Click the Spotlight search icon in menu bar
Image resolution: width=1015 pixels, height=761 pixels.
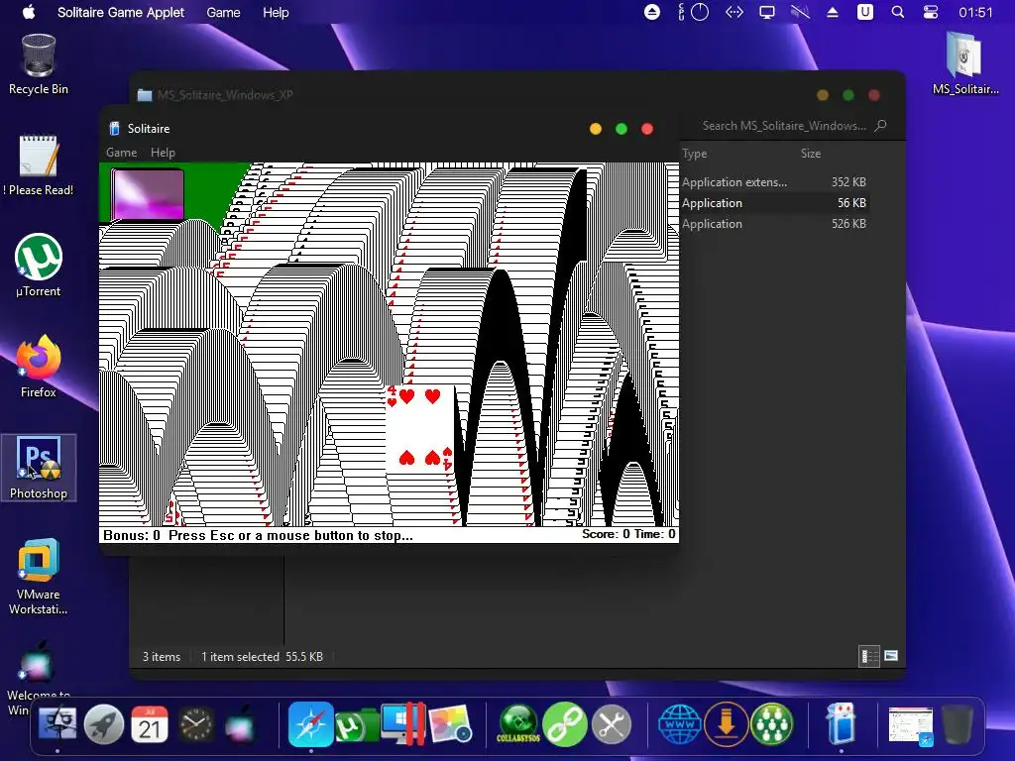click(x=898, y=12)
